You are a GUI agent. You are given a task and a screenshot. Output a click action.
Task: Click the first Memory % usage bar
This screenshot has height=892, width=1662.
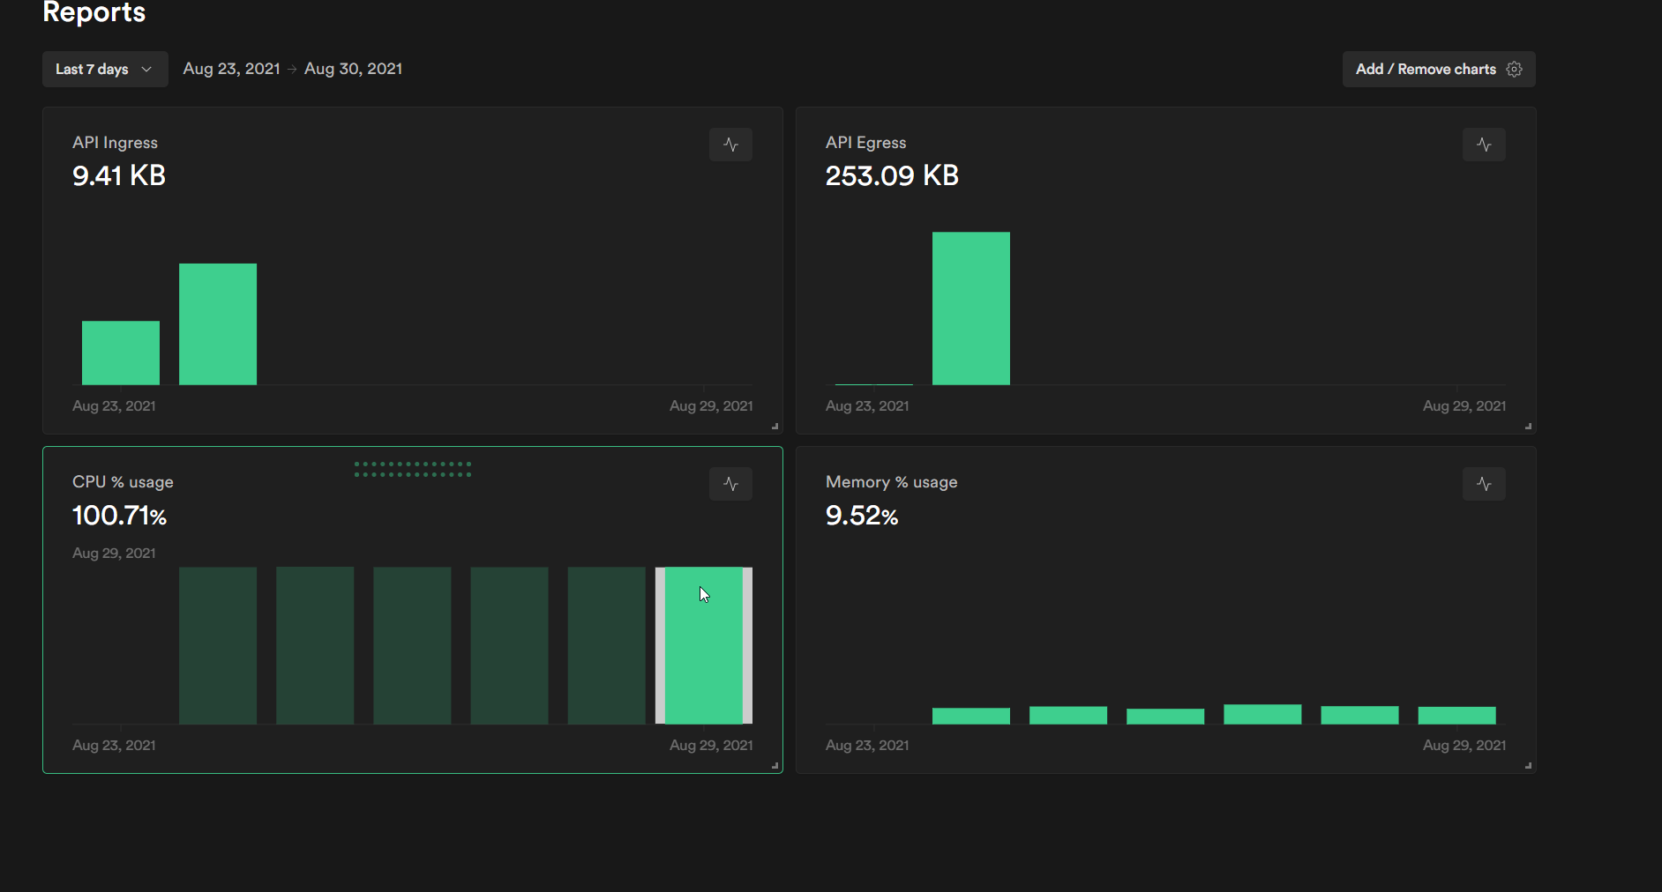[x=971, y=716]
